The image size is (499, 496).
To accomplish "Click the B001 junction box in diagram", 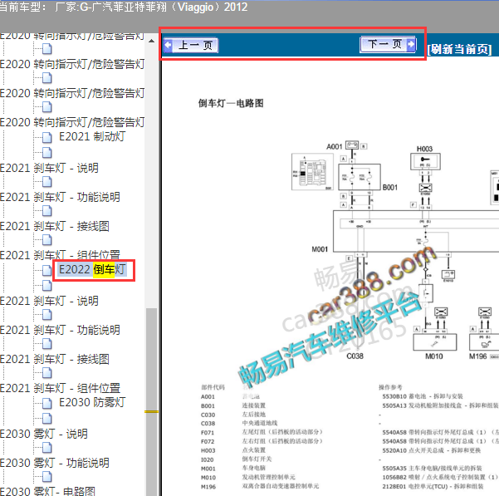I will pos(360,177).
